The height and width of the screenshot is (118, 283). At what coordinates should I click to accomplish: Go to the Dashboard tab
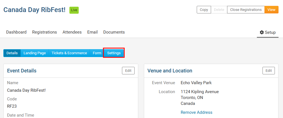click(x=16, y=32)
